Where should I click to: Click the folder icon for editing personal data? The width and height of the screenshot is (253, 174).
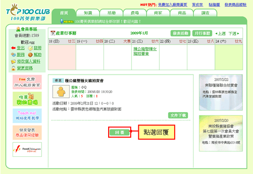click(x=13, y=62)
